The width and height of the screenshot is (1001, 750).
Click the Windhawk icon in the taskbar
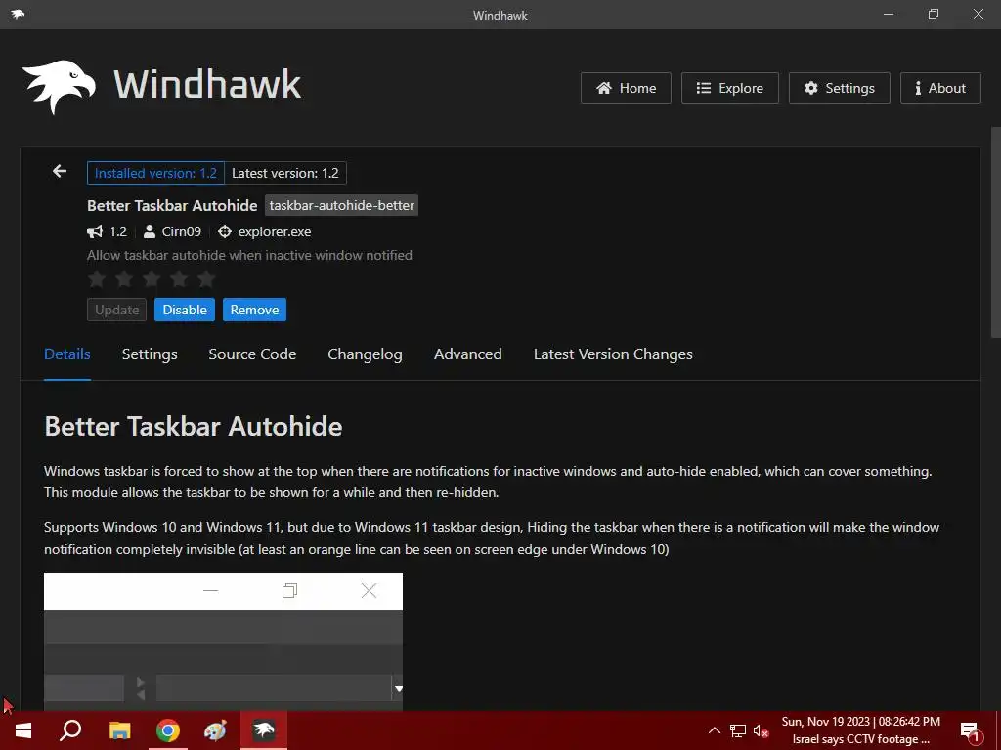coord(264,730)
